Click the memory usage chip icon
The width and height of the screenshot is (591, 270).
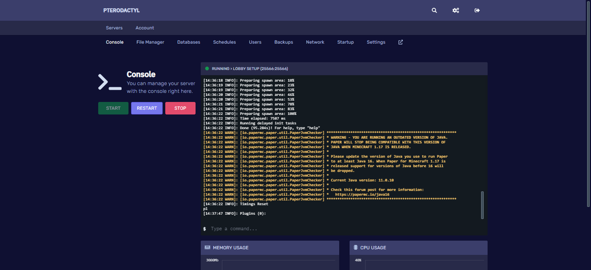point(207,248)
